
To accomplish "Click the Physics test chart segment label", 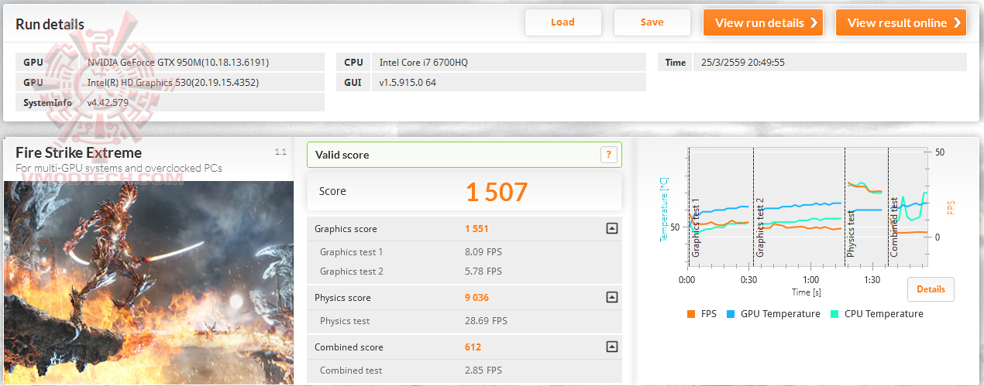I will [x=852, y=234].
